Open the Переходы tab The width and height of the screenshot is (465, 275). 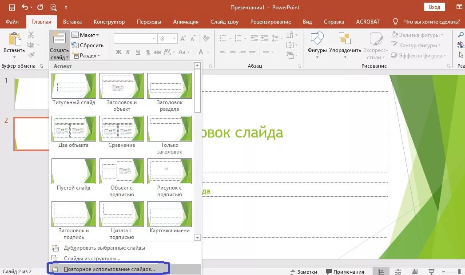click(149, 22)
